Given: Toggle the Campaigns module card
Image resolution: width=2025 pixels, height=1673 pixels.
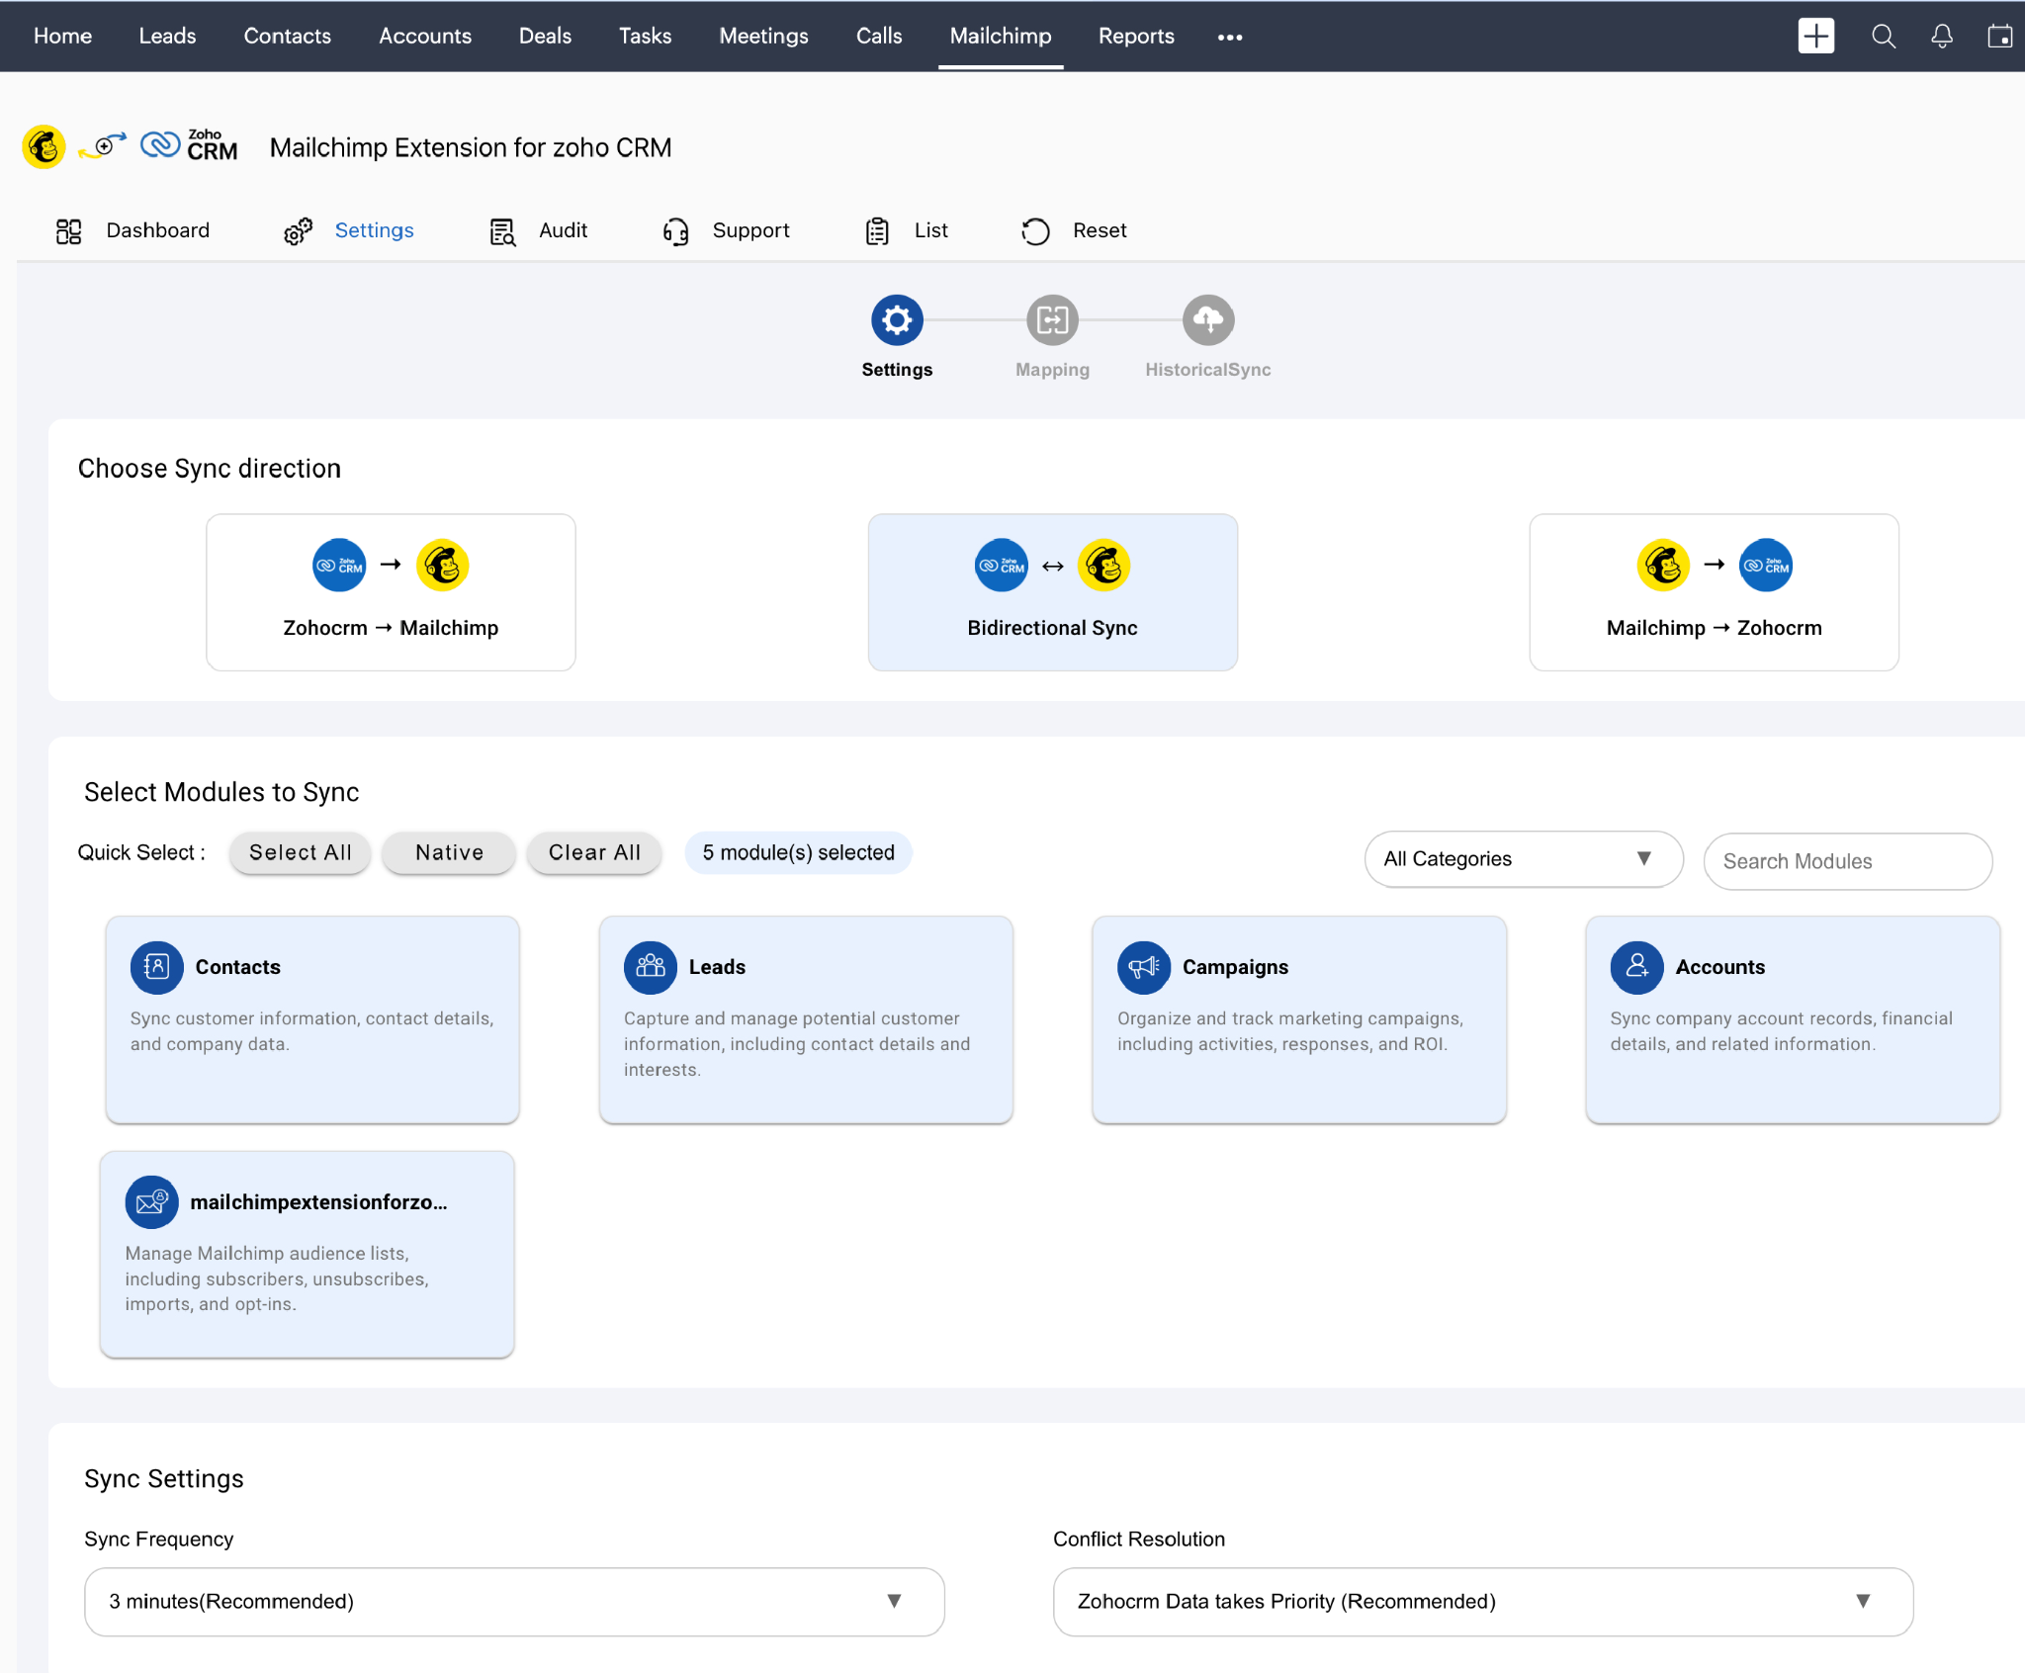Looking at the screenshot, I should pyautogui.click(x=1299, y=1019).
